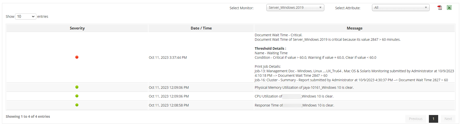Image resolution: width=462 pixels, height=124 pixels.
Task: Change the Show entries count dropdown
Action: pos(26,16)
